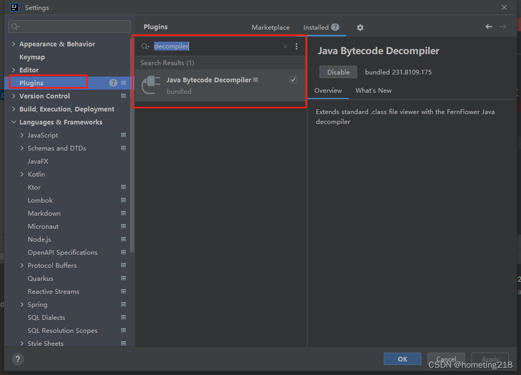
Task: Click the project-level icon beside Reactive Streams
Action: pos(123,292)
